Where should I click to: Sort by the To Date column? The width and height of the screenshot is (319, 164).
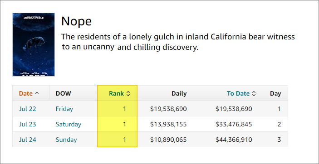click(238, 93)
